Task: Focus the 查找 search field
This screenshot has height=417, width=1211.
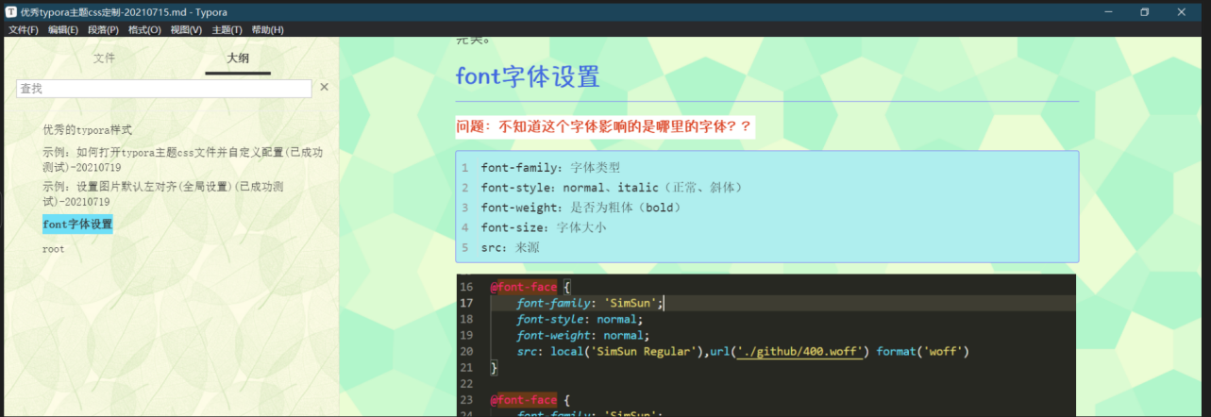Action: coord(164,88)
